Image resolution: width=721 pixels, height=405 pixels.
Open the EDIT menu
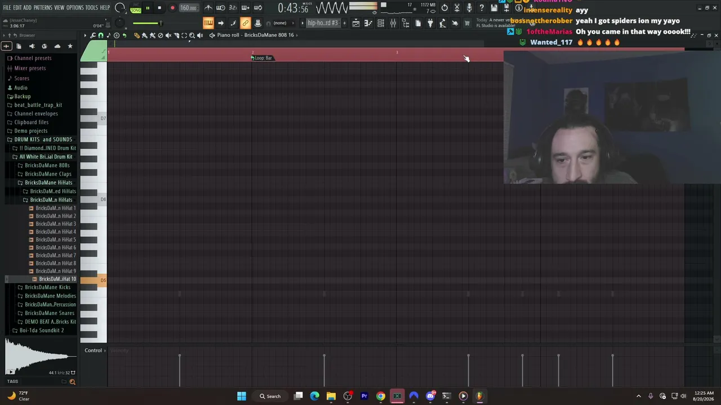pyautogui.click(x=17, y=8)
